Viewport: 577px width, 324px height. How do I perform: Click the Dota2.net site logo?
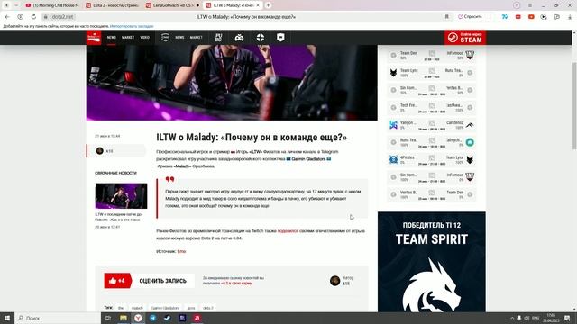point(94,38)
